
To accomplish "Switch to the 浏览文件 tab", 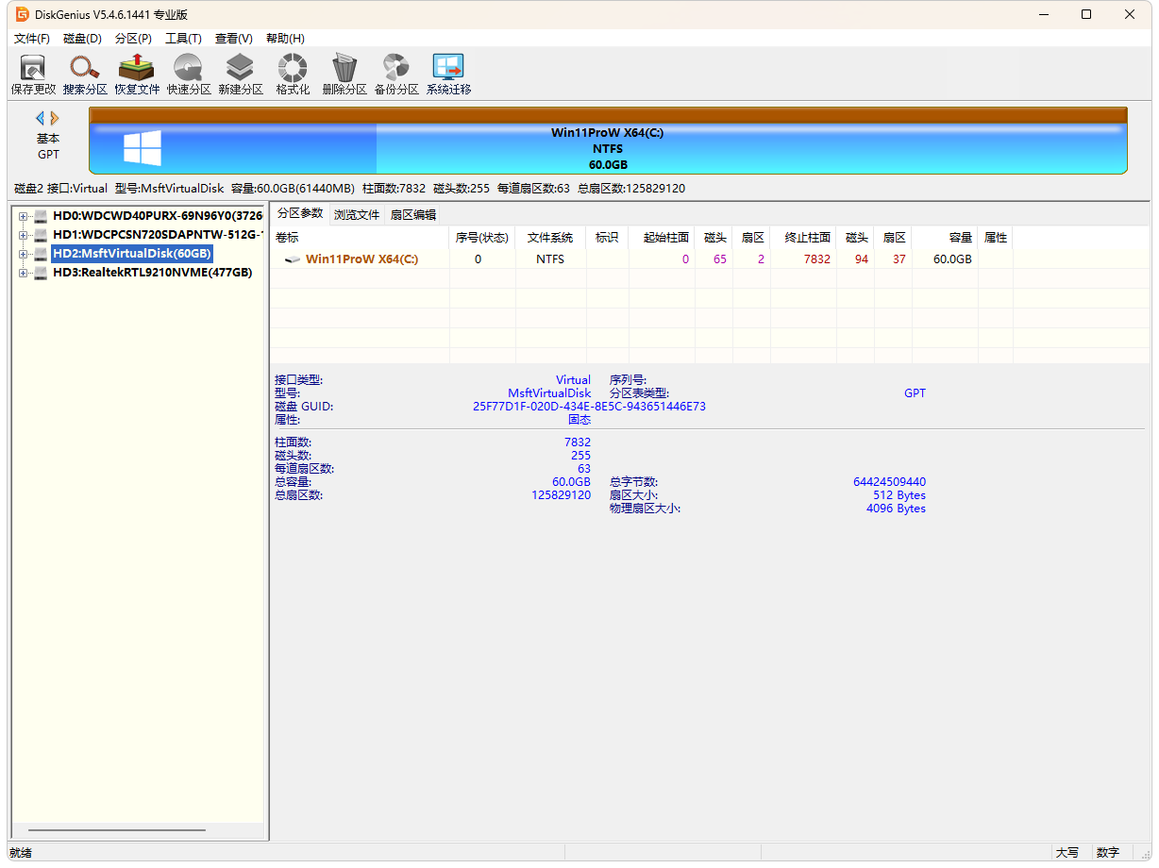I will [357, 214].
